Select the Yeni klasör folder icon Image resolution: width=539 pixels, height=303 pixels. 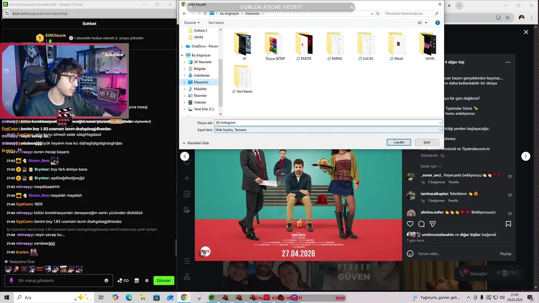(243, 77)
